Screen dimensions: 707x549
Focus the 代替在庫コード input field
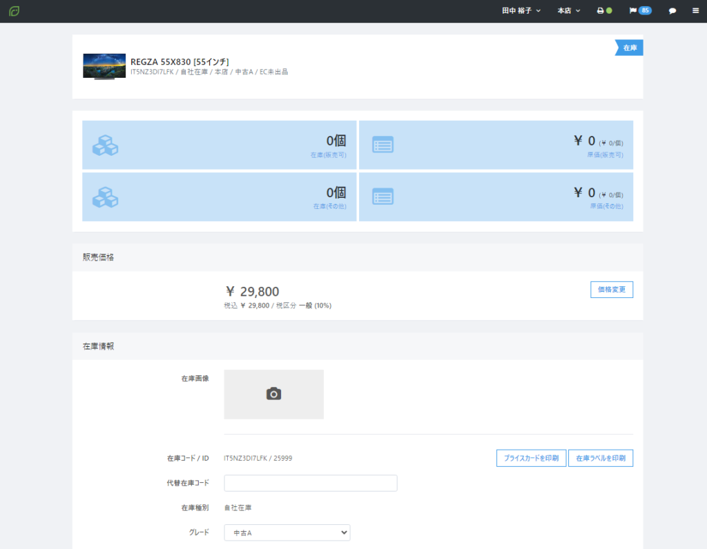click(x=311, y=483)
